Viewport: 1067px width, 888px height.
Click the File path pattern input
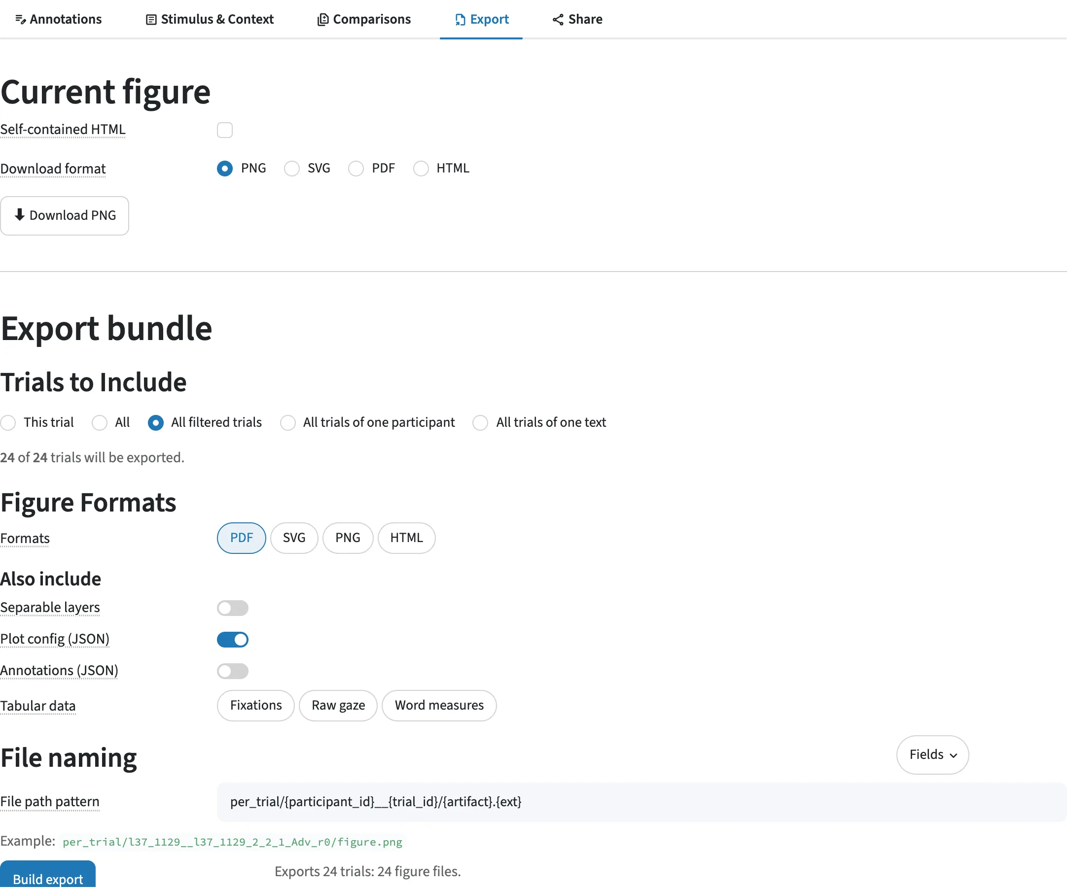(642, 802)
